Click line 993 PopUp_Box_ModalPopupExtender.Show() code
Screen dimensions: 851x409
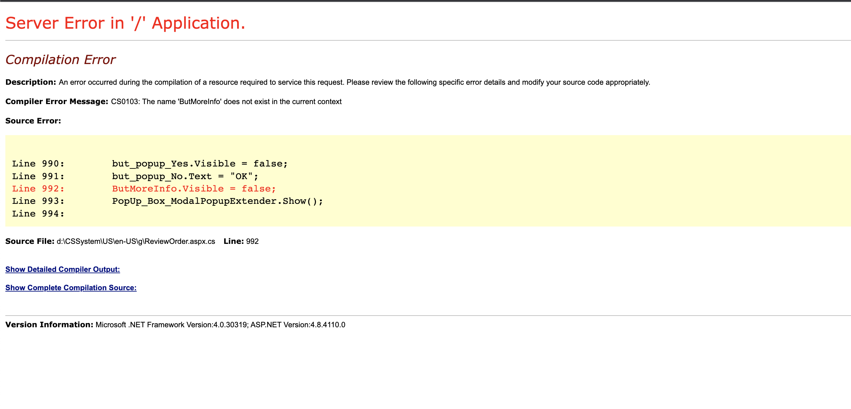pos(217,201)
